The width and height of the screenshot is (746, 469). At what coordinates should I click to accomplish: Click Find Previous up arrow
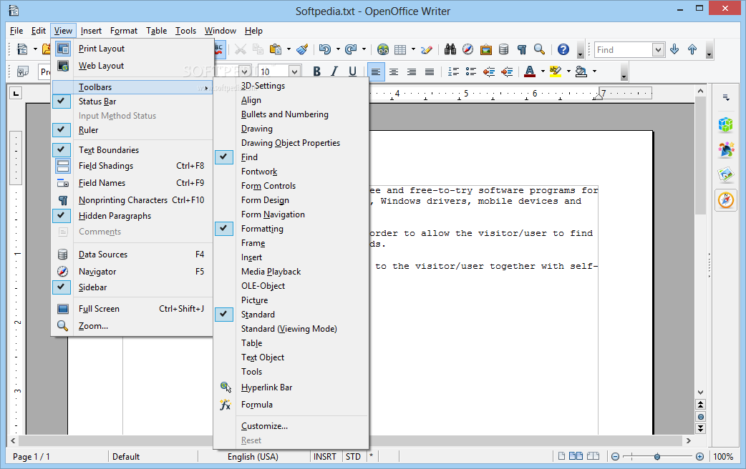point(692,49)
